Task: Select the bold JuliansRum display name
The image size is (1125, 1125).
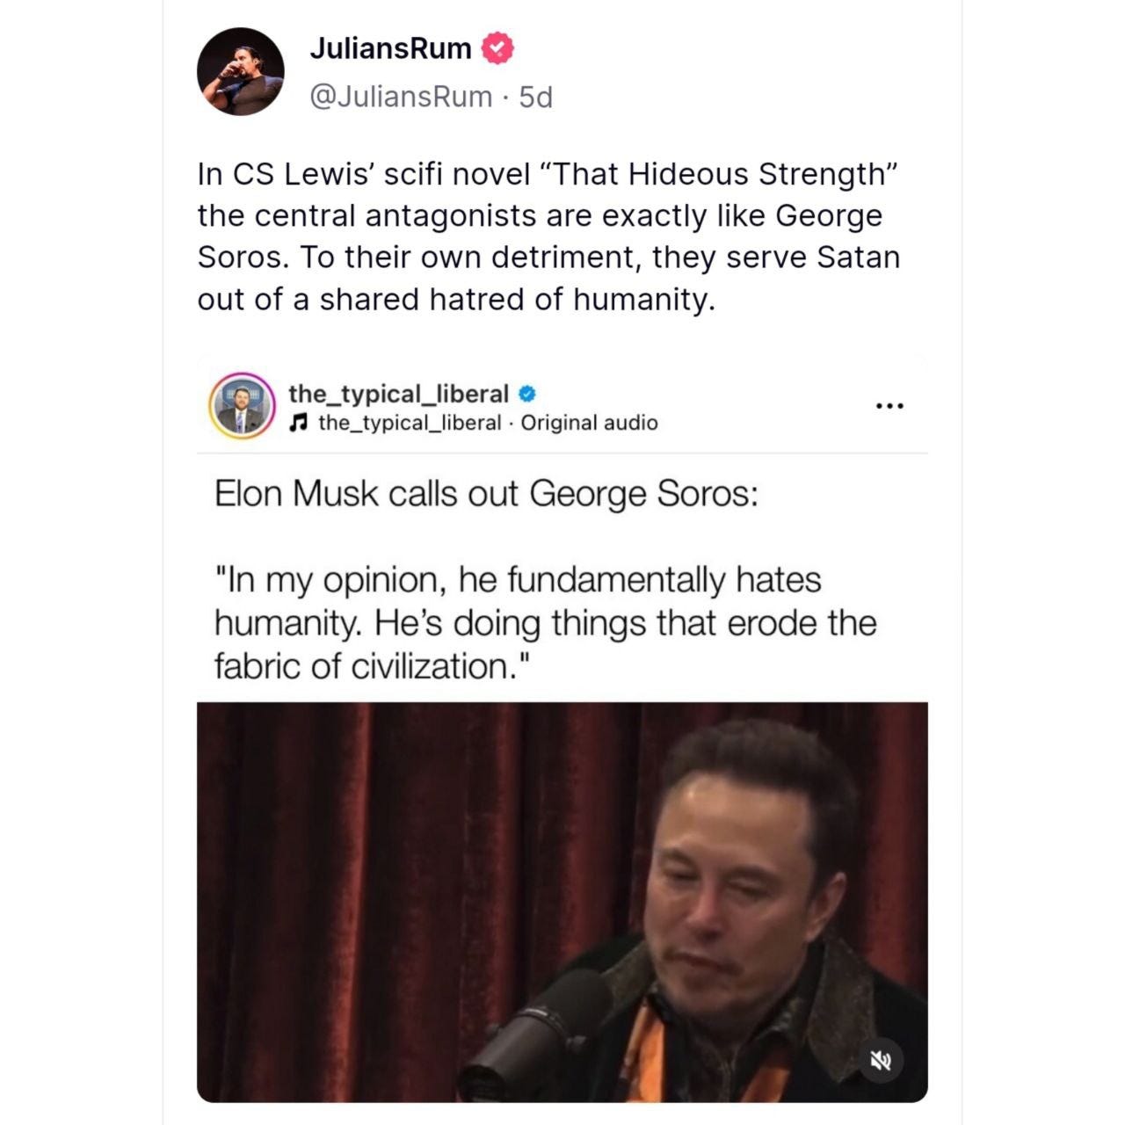Action: click(390, 48)
